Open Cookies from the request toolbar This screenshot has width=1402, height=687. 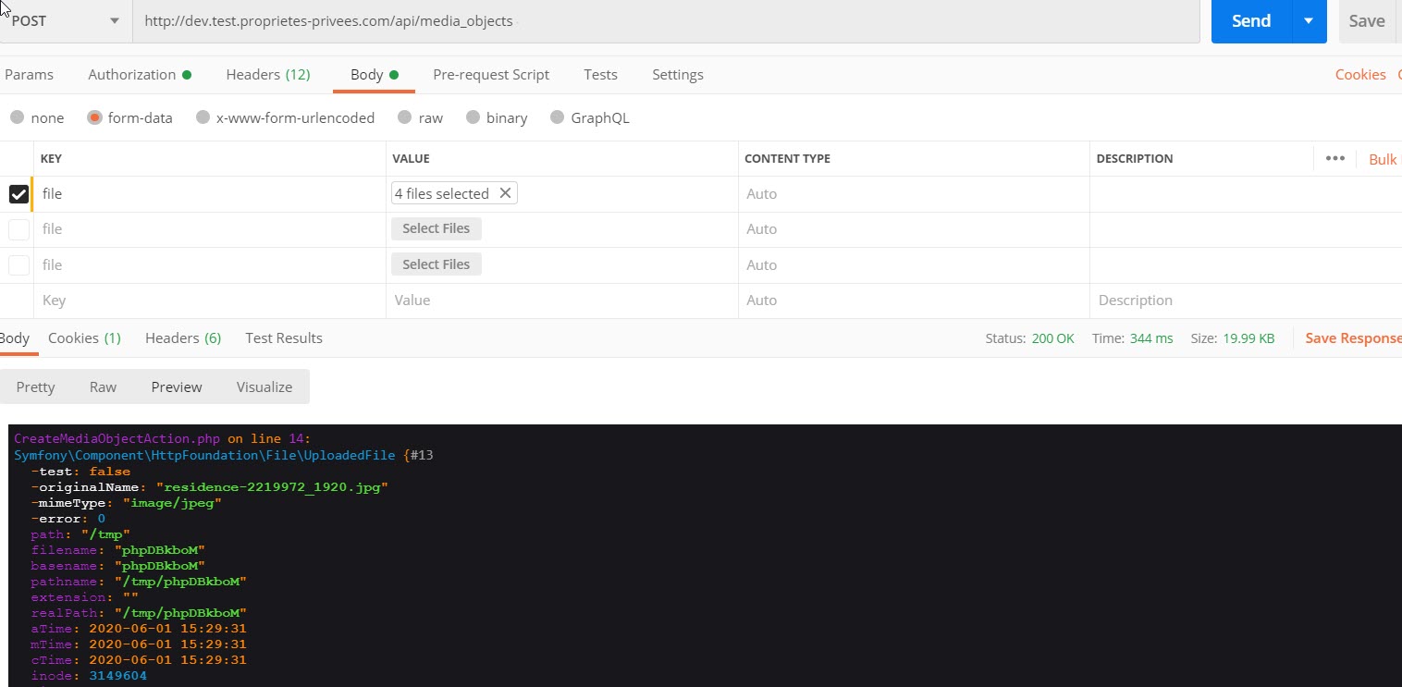[1360, 74]
